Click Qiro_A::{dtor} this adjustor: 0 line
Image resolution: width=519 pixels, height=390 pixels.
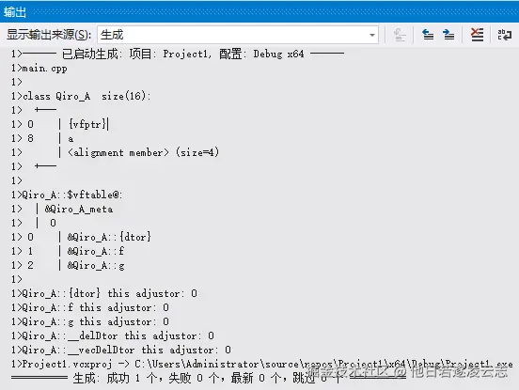(x=104, y=293)
